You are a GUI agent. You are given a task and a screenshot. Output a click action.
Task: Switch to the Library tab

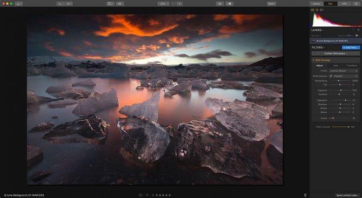click(316, 4)
